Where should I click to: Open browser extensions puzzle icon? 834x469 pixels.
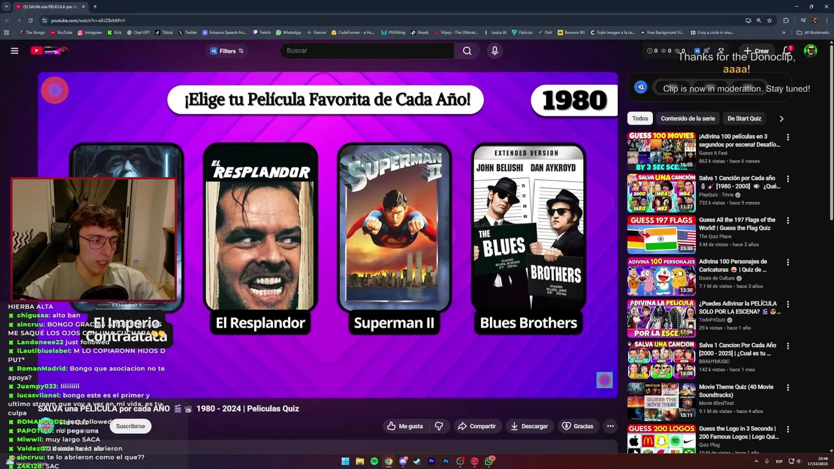click(786, 20)
